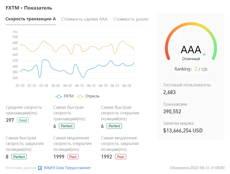
Task: Click the update timestamp 2022-08-31 21:08:00
Action: (x=207, y=168)
